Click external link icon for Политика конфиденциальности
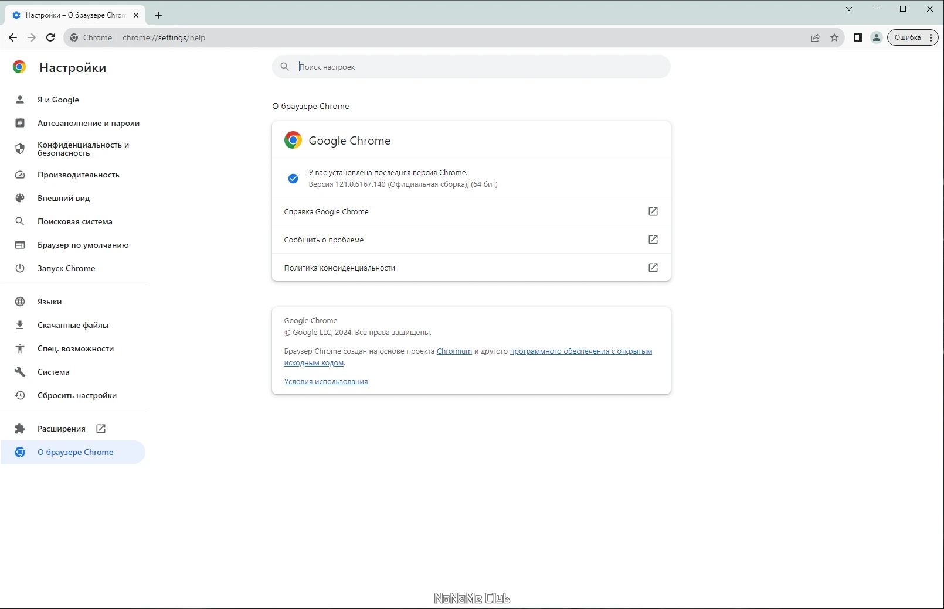Screen dimensions: 944x609 coord(653,268)
